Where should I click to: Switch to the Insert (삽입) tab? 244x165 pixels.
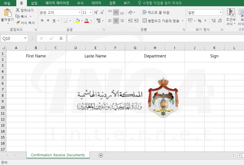(x=34, y=3)
